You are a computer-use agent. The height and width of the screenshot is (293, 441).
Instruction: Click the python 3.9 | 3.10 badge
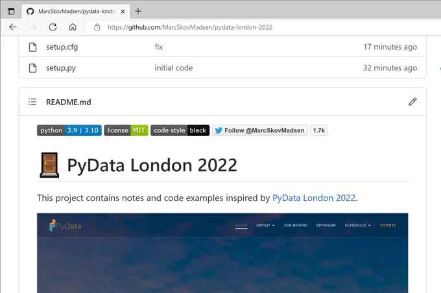point(69,130)
